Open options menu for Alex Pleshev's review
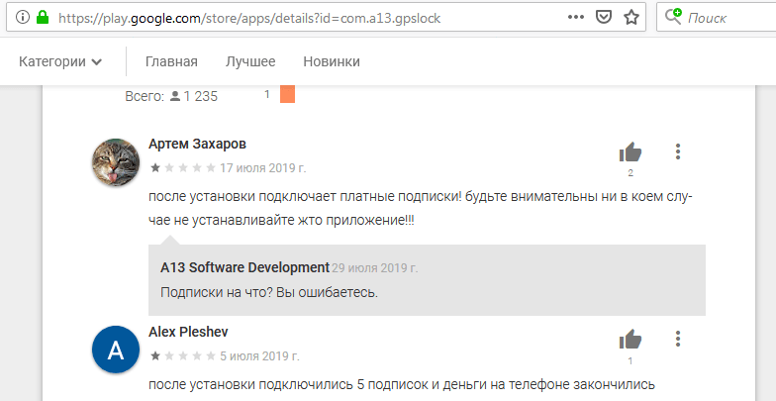This screenshot has height=401, width=776. pyautogui.click(x=678, y=339)
